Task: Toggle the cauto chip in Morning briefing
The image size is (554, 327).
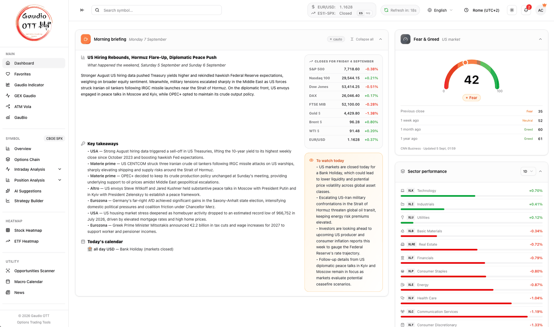Action: [x=336, y=39]
